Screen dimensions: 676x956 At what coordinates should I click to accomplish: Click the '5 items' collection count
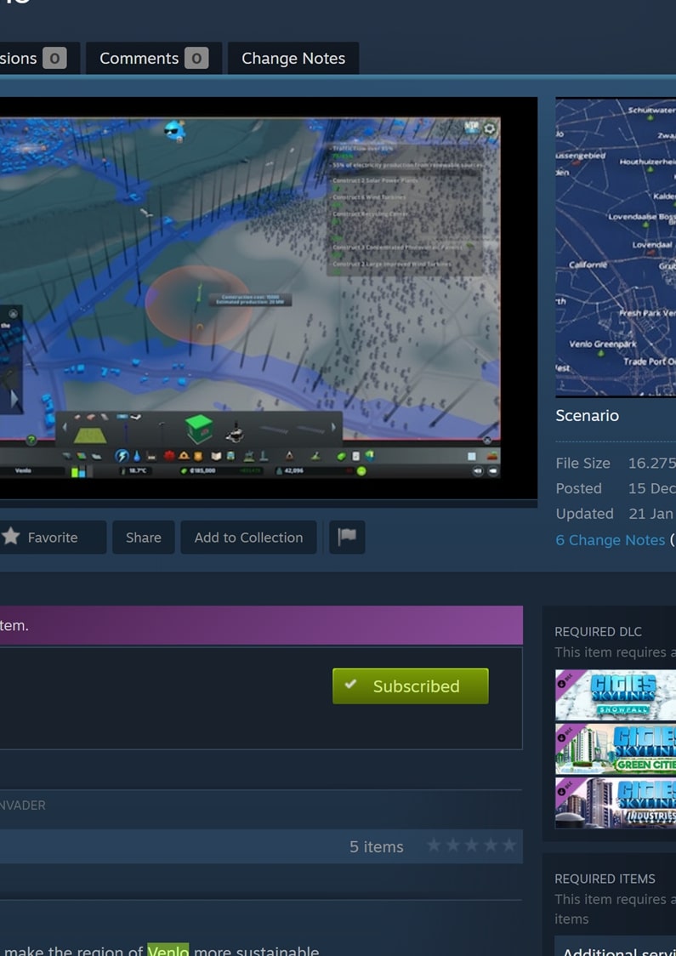click(376, 847)
